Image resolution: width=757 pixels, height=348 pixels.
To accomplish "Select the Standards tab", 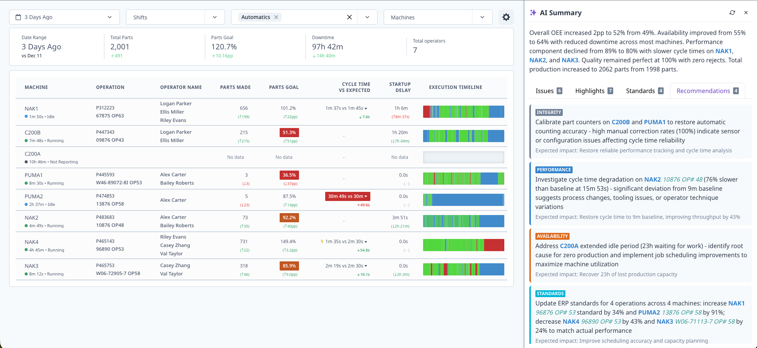I will click(x=641, y=91).
